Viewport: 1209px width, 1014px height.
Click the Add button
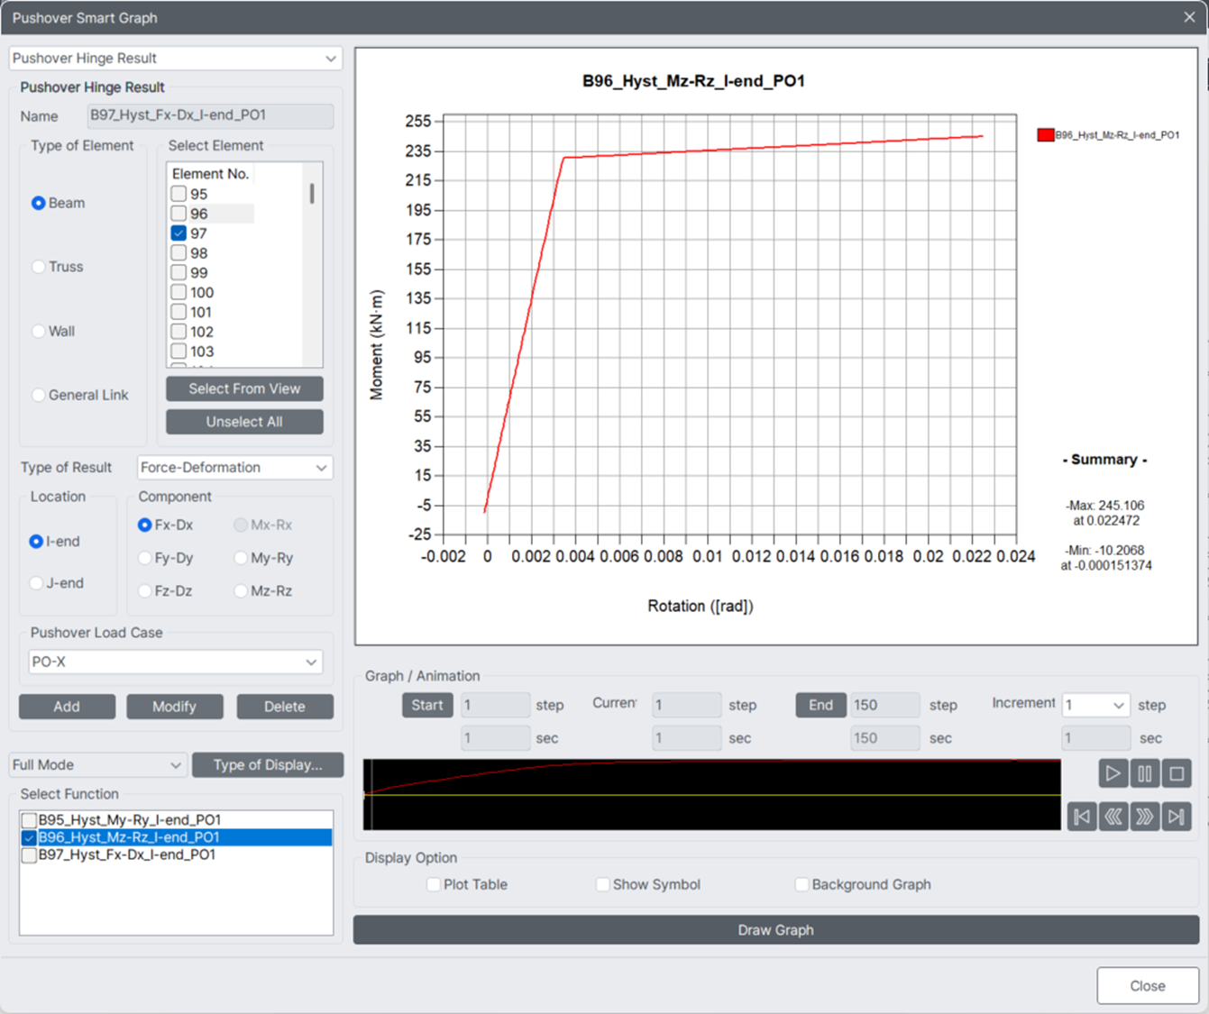click(x=67, y=707)
